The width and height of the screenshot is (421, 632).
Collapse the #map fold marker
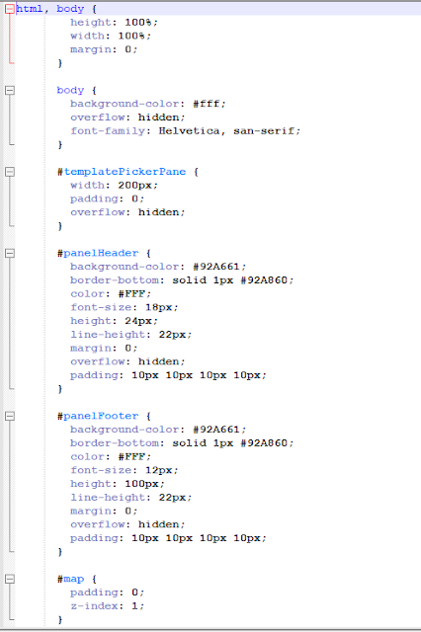10,579
